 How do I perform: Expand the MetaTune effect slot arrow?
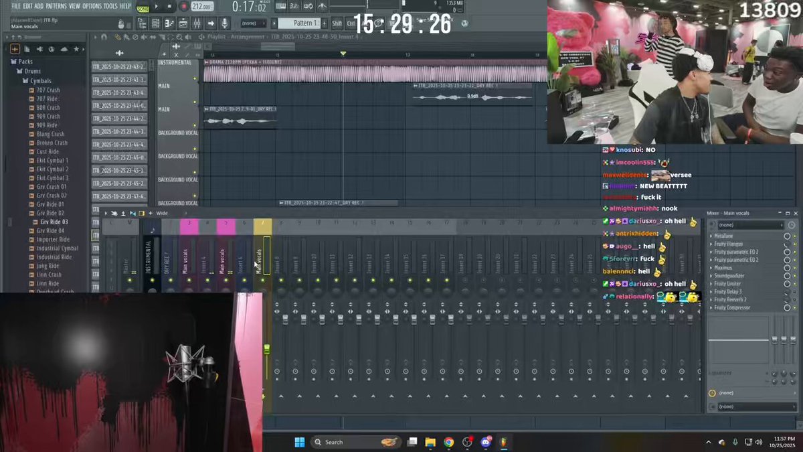coord(711,236)
